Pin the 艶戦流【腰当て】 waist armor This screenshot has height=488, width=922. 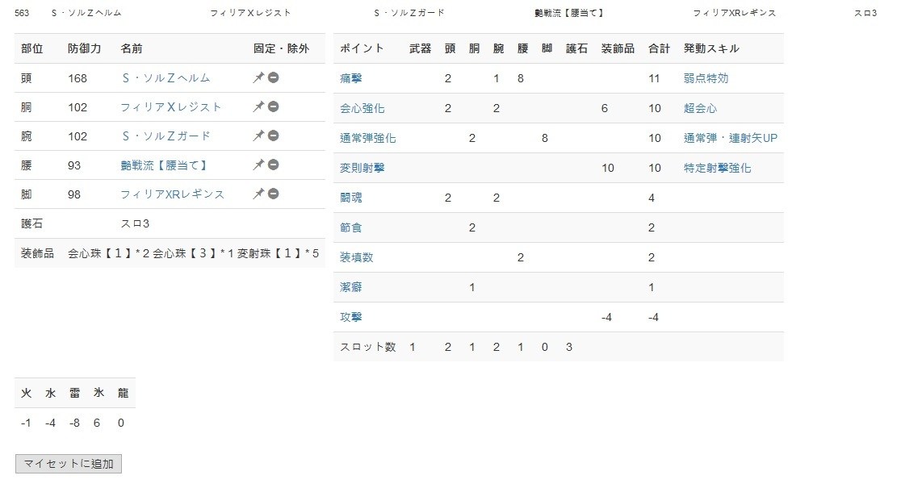258,165
